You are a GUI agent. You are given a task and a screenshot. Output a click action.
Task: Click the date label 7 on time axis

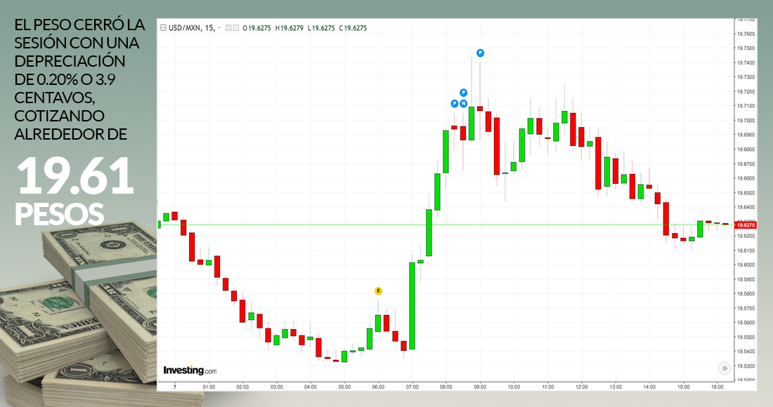click(173, 386)
